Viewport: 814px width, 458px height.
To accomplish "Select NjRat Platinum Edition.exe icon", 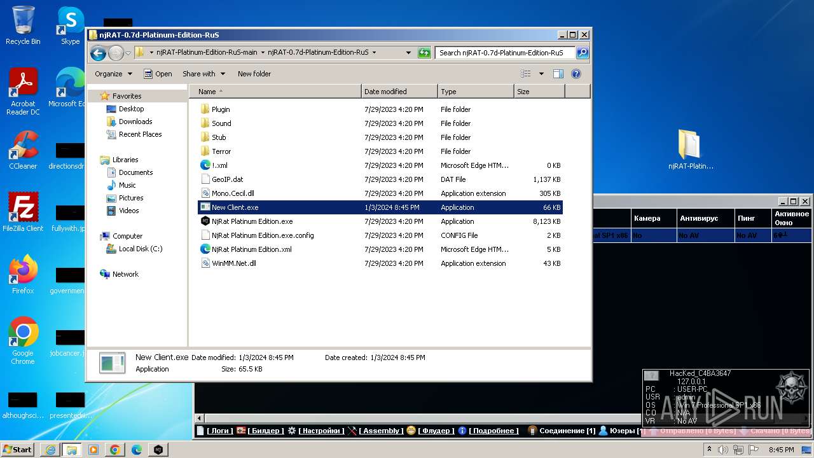I will pyautogui.click(x=205, y=221).
